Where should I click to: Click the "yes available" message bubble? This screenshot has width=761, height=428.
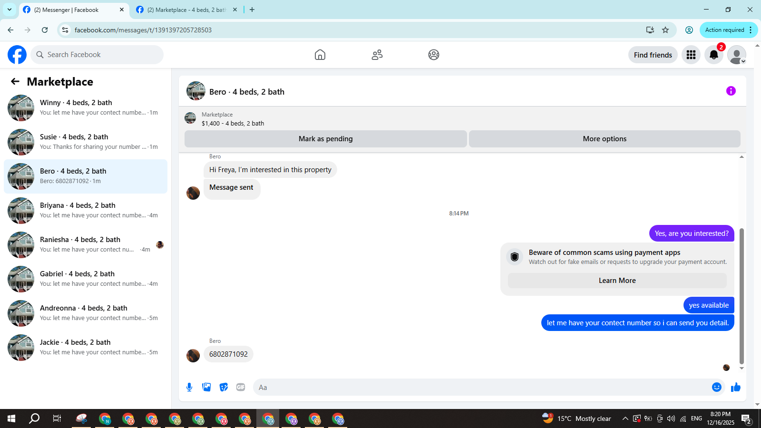pos(709,305)
